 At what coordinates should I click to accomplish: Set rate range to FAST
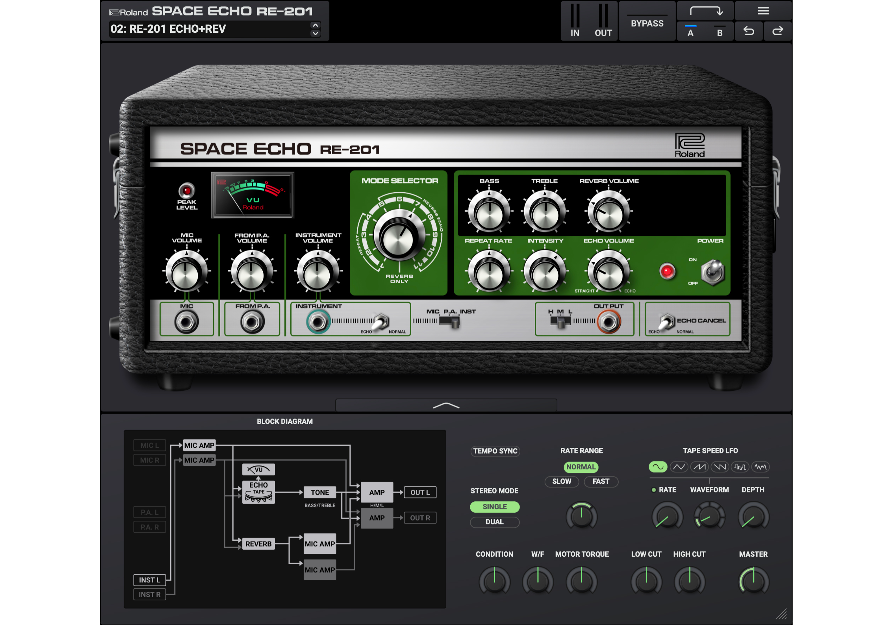pos(601,481)
